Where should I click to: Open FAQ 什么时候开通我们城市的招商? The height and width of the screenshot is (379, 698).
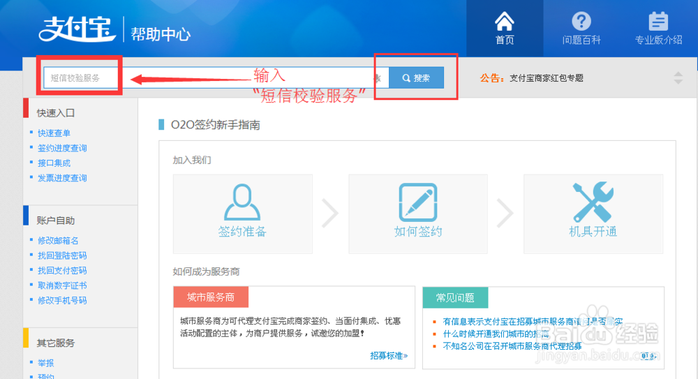(496, 334)
